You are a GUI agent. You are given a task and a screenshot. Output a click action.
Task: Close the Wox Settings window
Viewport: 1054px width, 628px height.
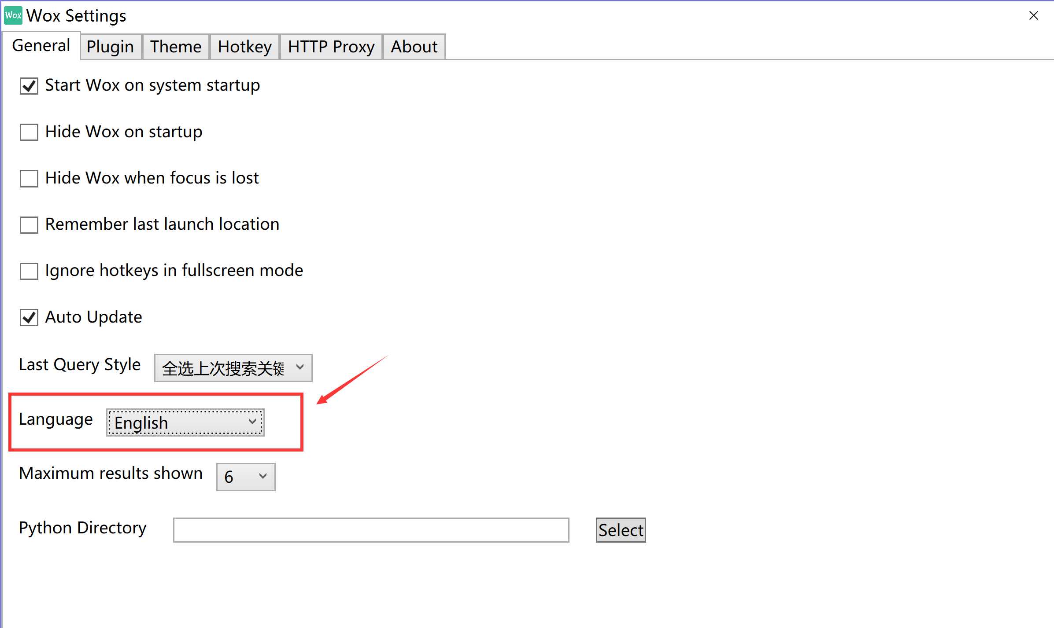[x=1034, y=15]
